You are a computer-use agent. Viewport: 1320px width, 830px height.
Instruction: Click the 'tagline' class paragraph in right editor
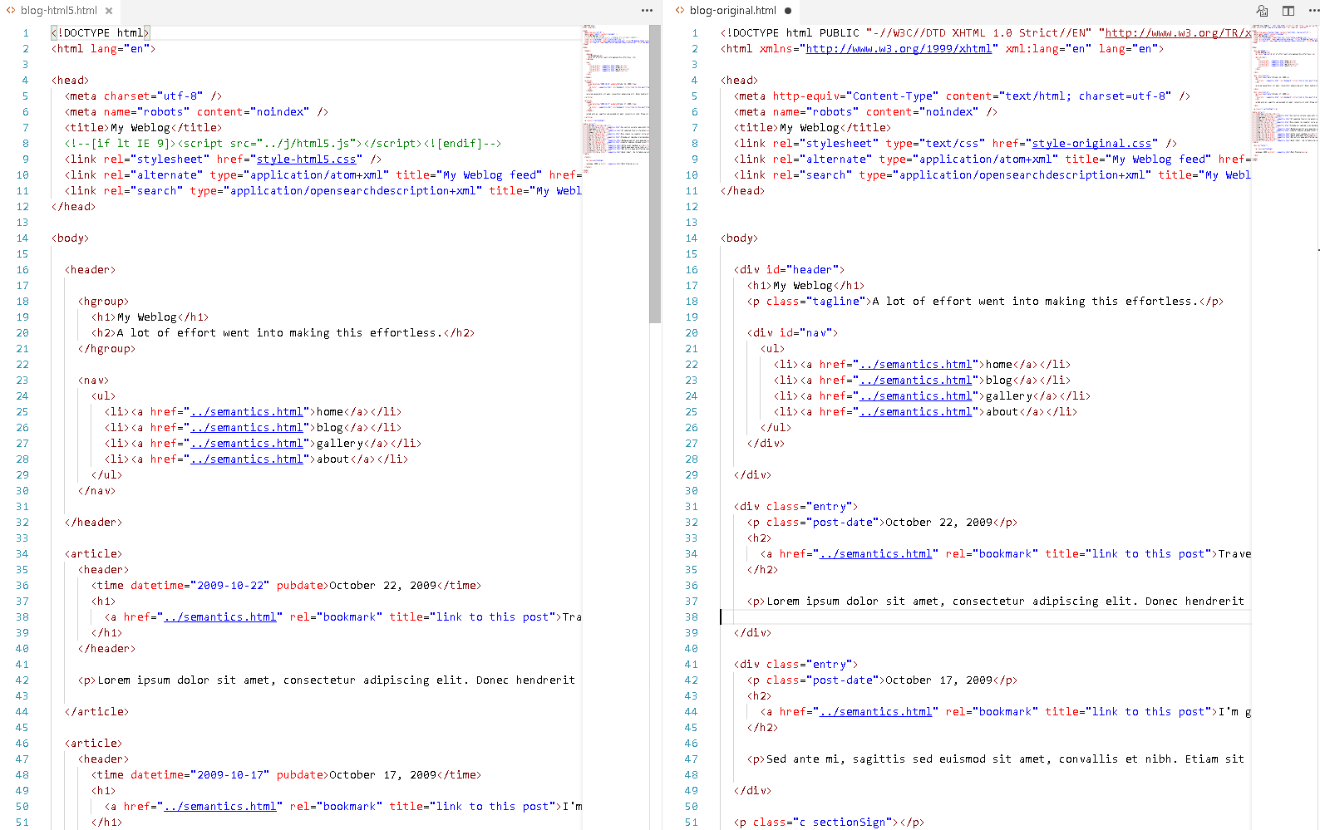click(x=985, y=301)
